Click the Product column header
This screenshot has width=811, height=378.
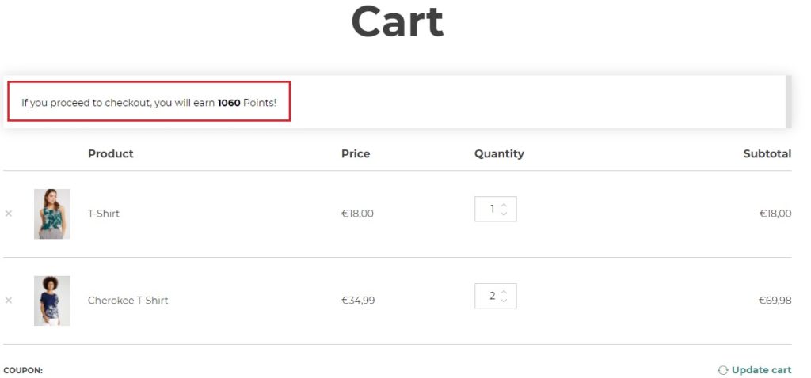click(111, 153)
